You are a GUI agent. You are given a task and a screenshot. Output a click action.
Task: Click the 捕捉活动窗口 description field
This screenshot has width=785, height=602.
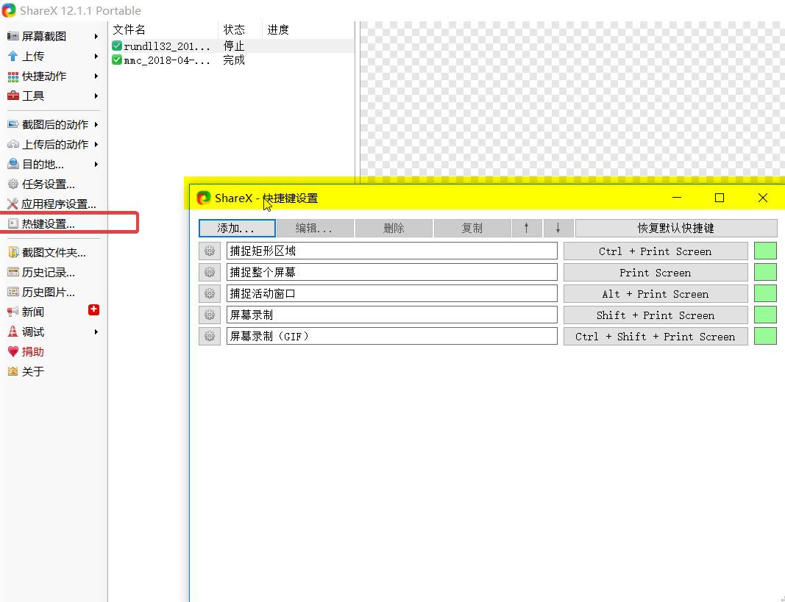click(x=391, y=294)
